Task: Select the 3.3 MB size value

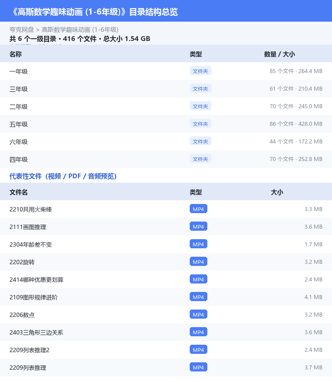Action: tap(313, 209)
